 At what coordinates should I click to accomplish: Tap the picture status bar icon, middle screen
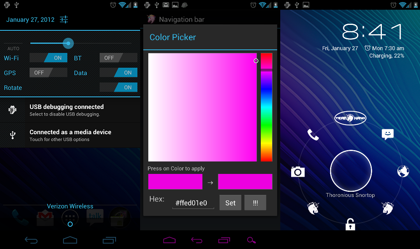point(175,5)
